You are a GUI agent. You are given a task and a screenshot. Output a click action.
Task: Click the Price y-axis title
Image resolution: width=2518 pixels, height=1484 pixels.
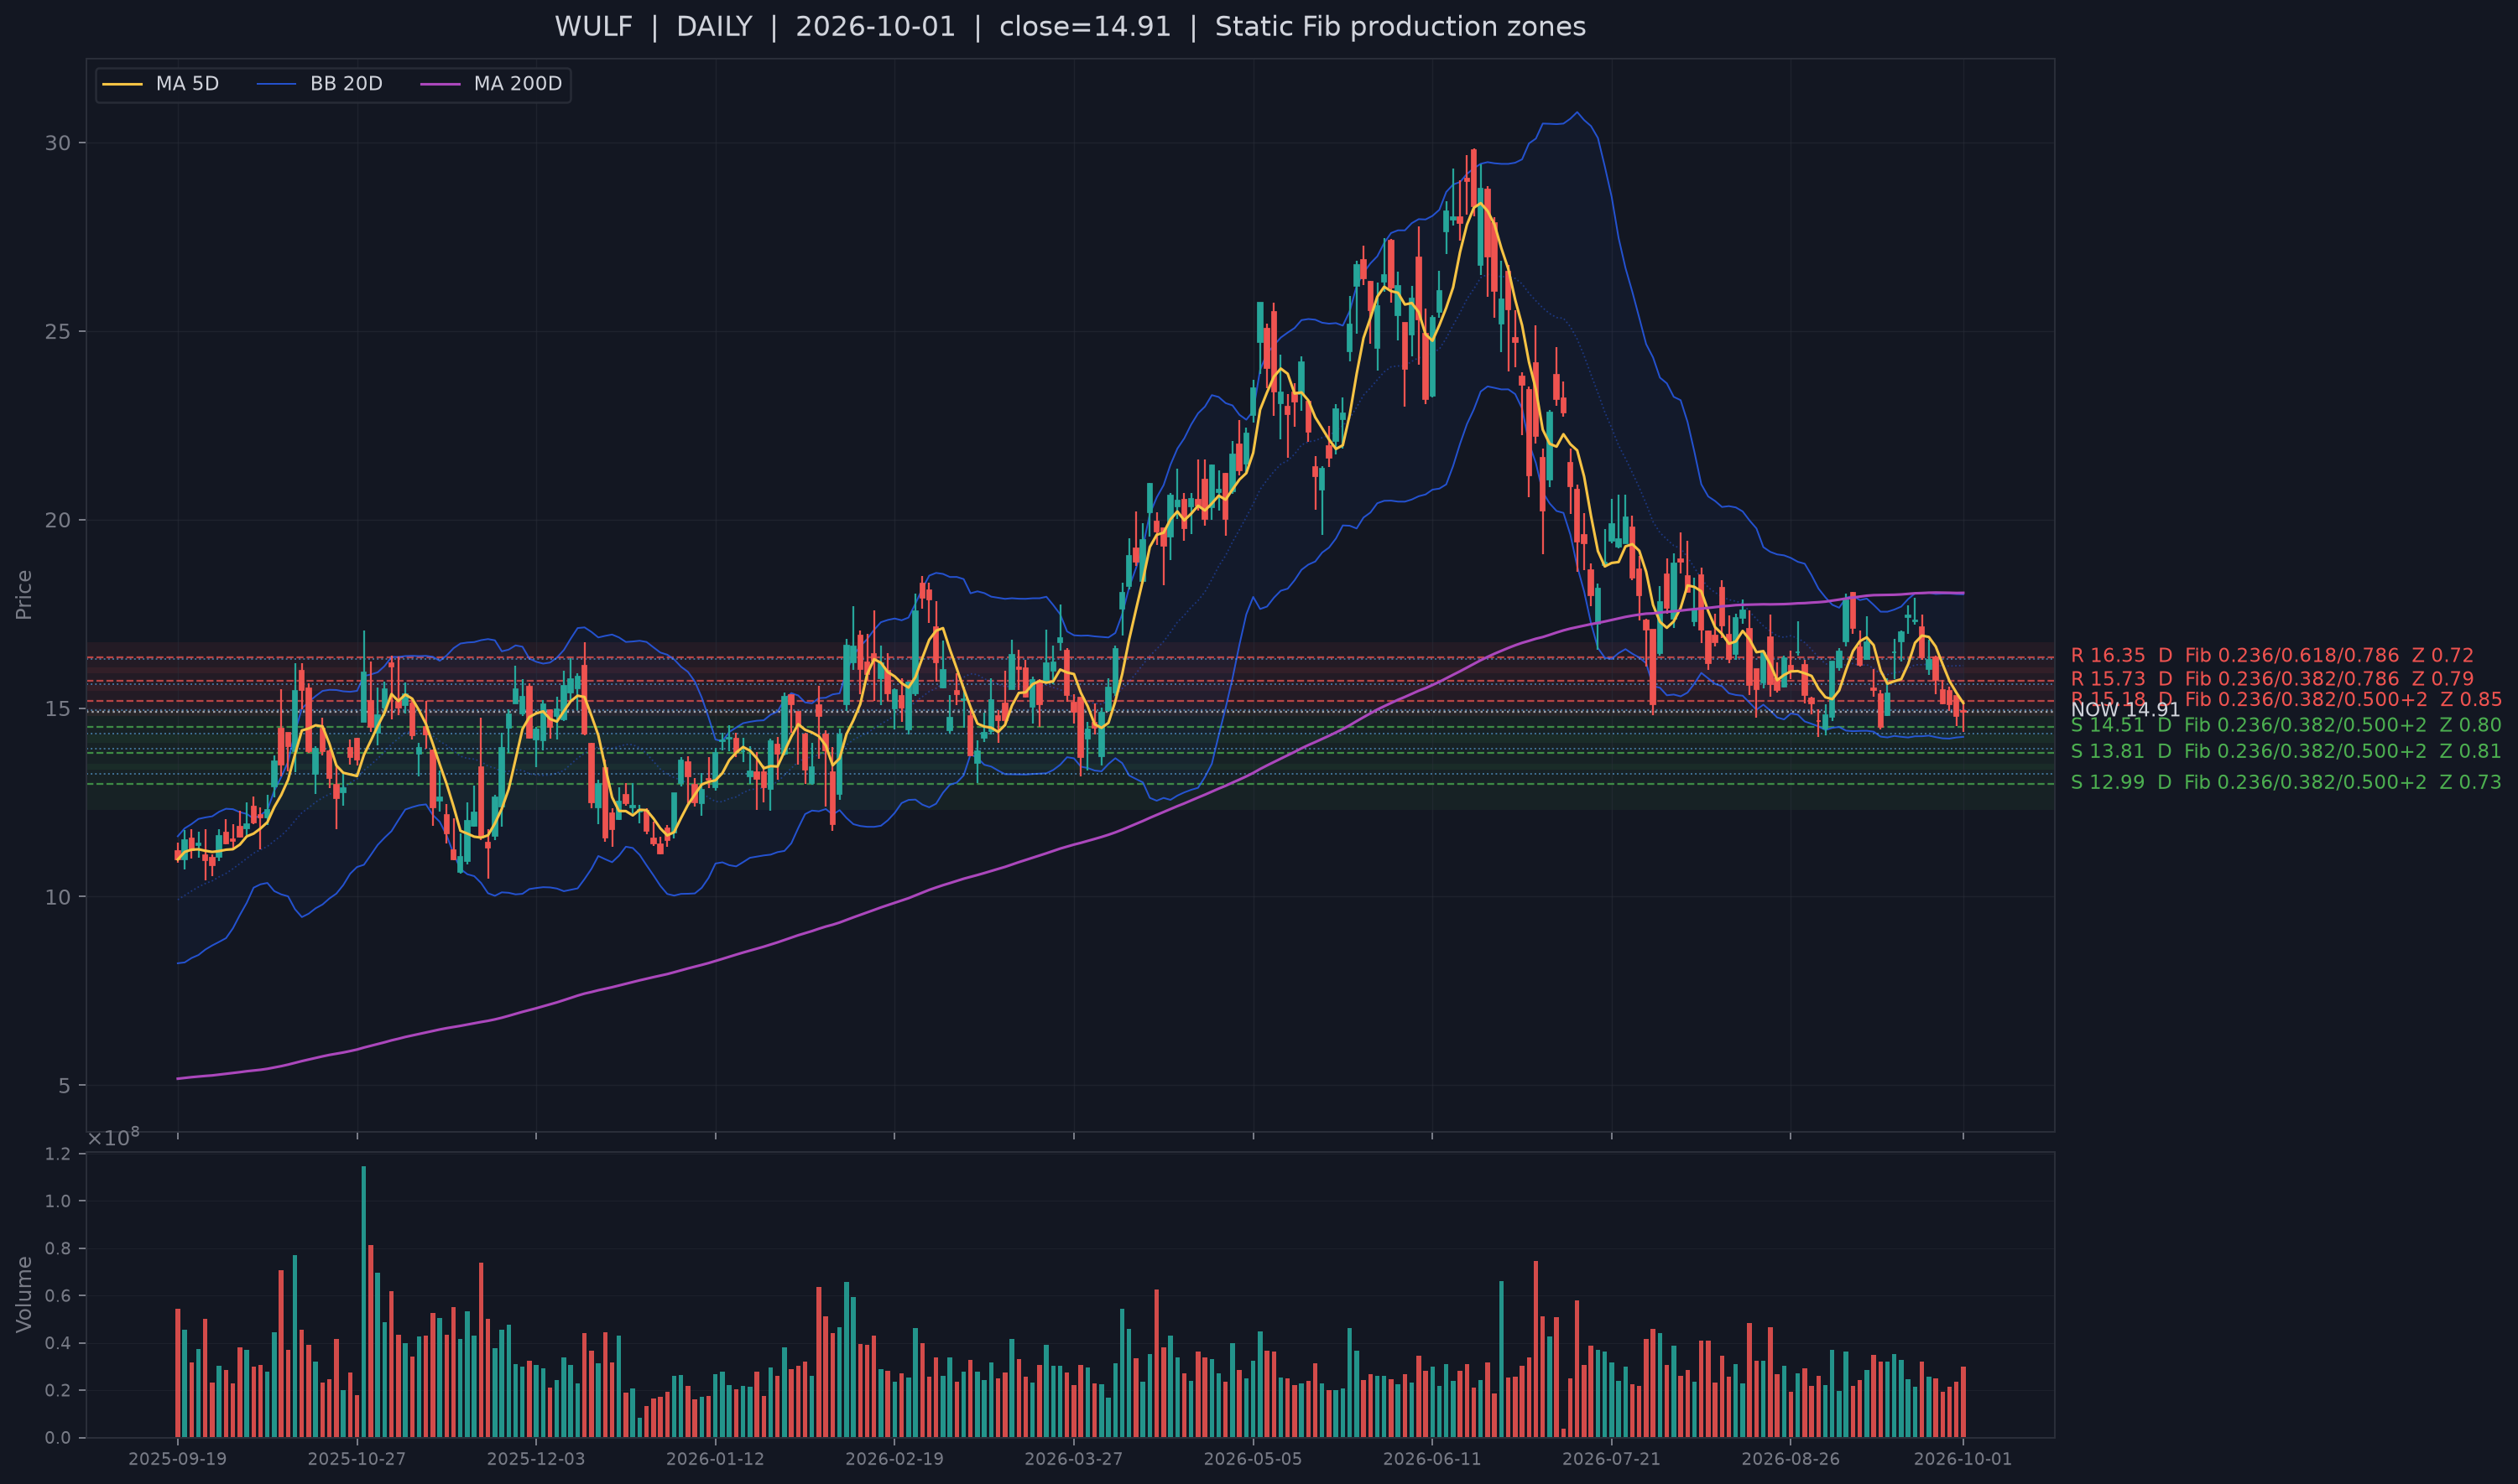tap(24, 595)
